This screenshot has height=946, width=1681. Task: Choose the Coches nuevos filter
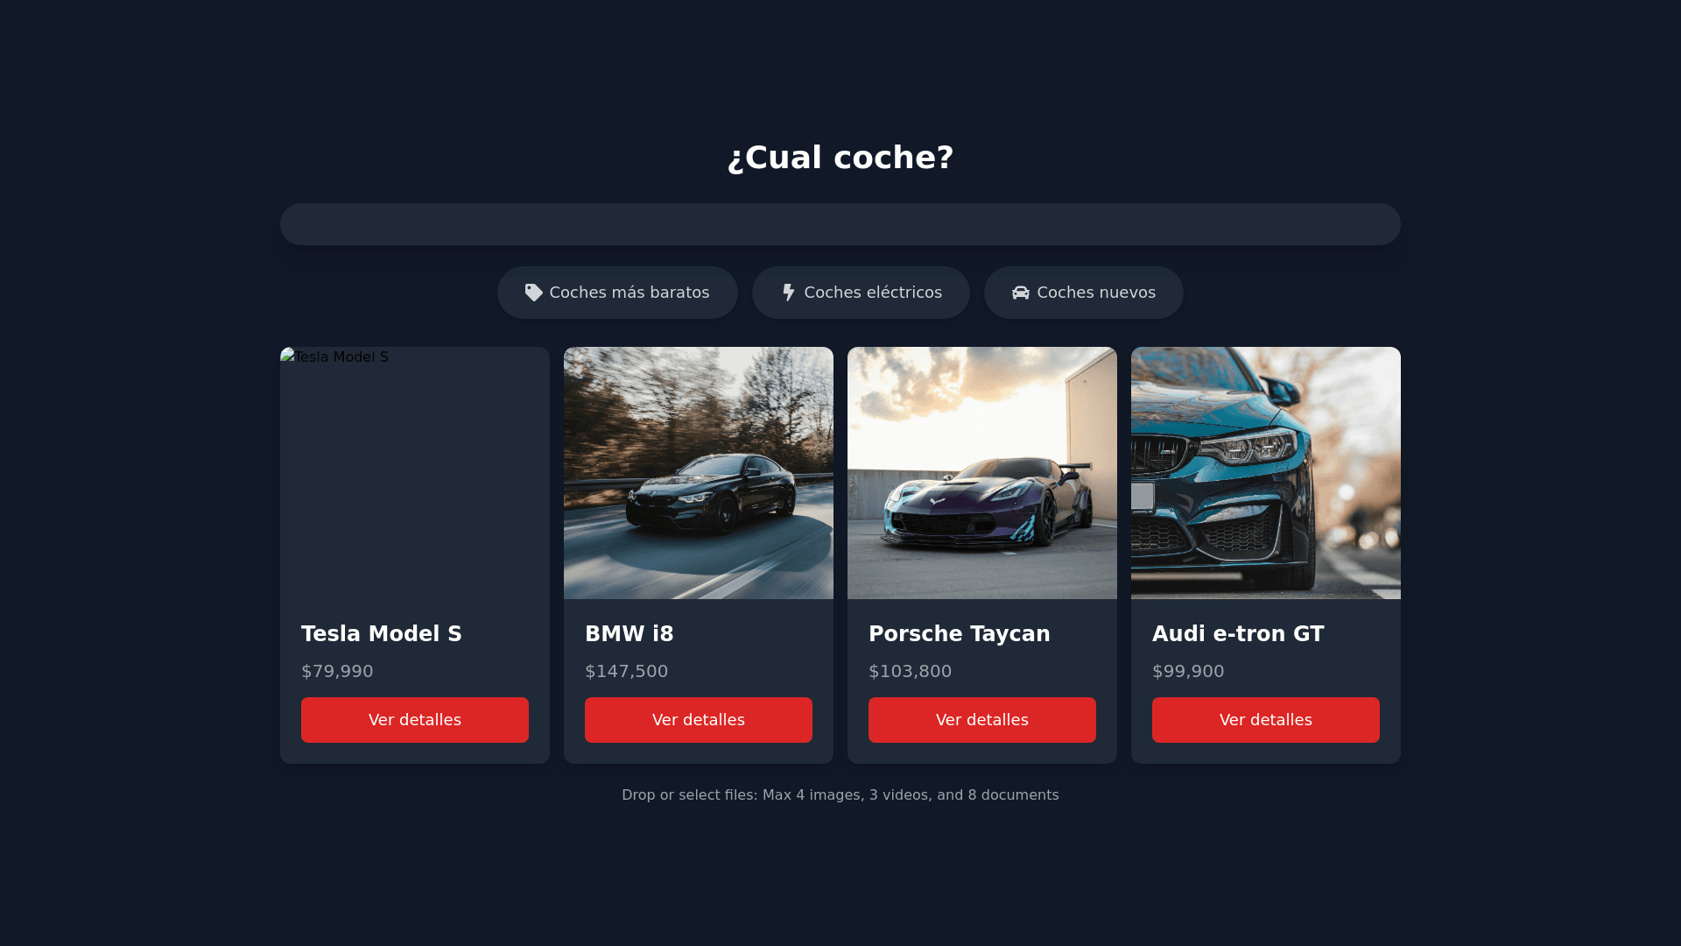click(x=1084, y=293)
